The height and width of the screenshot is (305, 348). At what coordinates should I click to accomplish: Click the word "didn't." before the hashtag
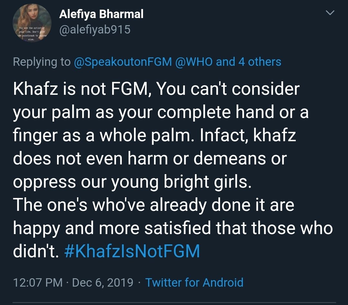coord(36,251)
